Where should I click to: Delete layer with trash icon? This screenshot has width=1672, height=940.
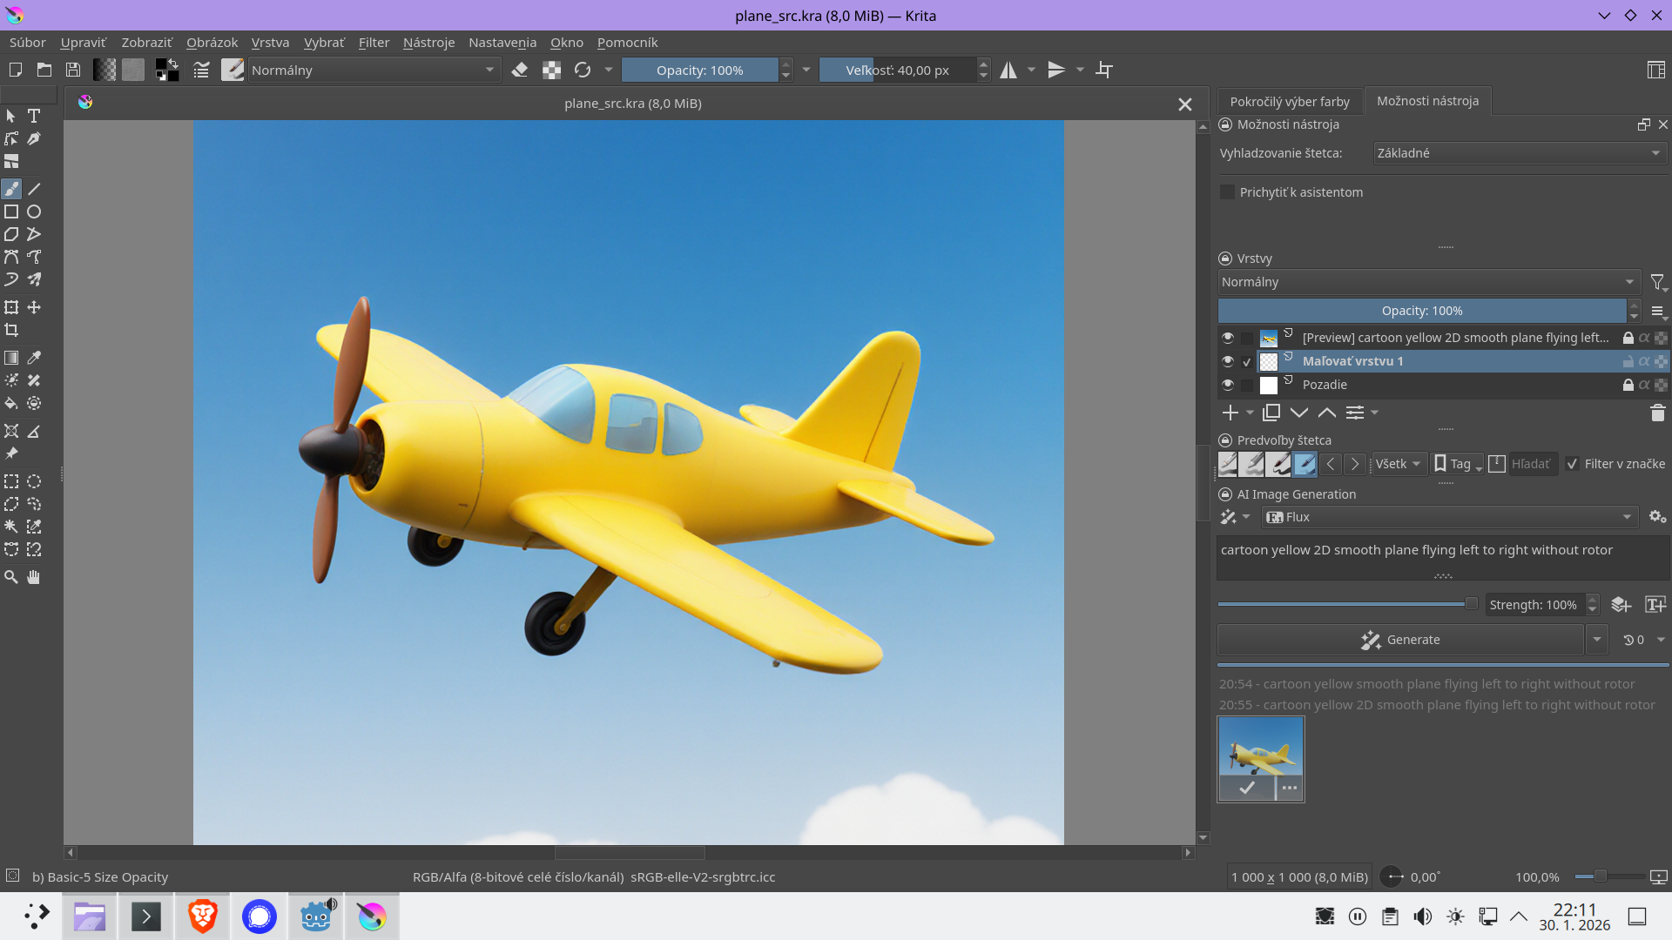tap(1657, 413)
